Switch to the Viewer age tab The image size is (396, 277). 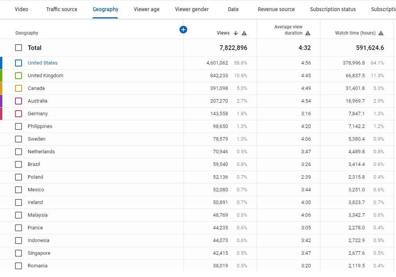(x=146, y=9)
